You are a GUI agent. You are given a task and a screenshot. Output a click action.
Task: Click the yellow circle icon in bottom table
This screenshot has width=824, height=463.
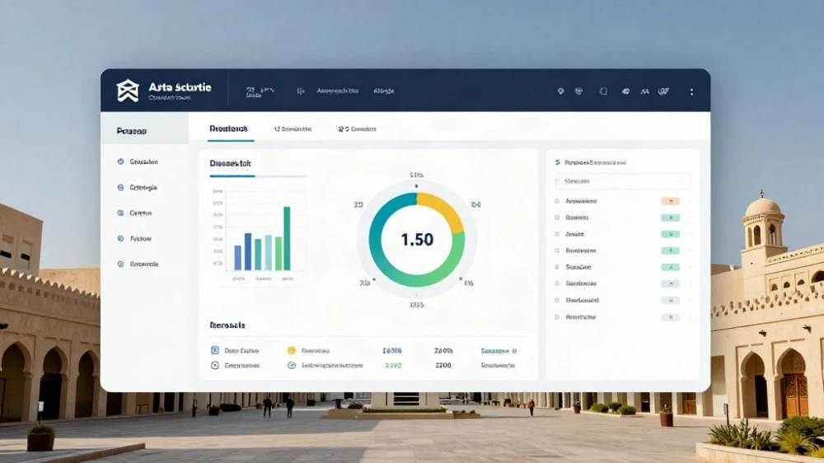coord(292,350)
